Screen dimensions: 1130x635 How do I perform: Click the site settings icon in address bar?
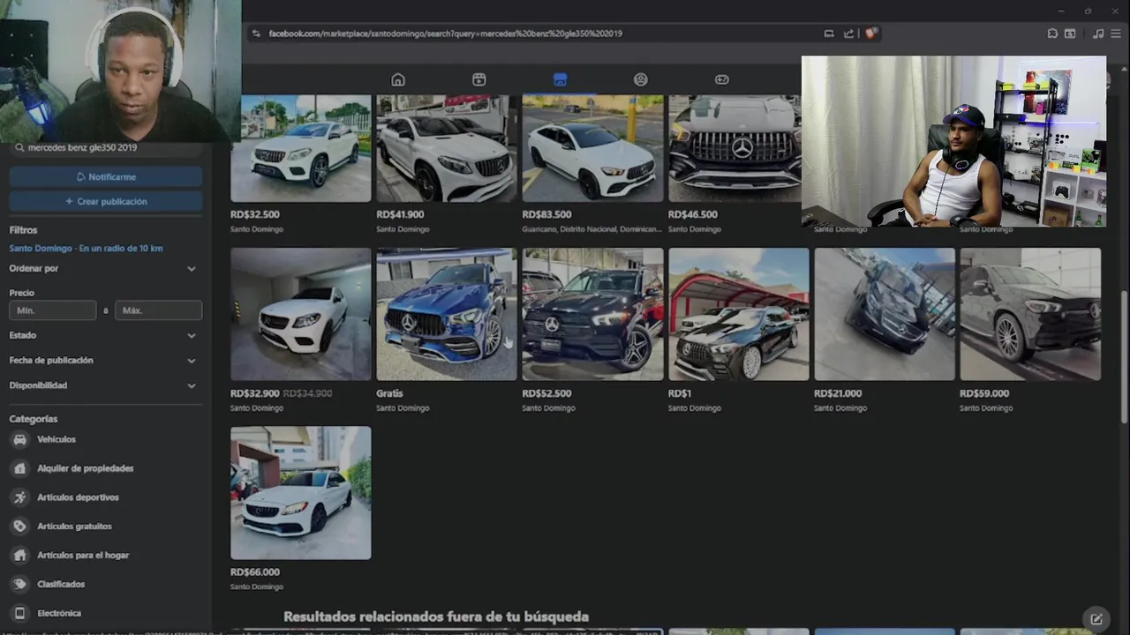256,34
